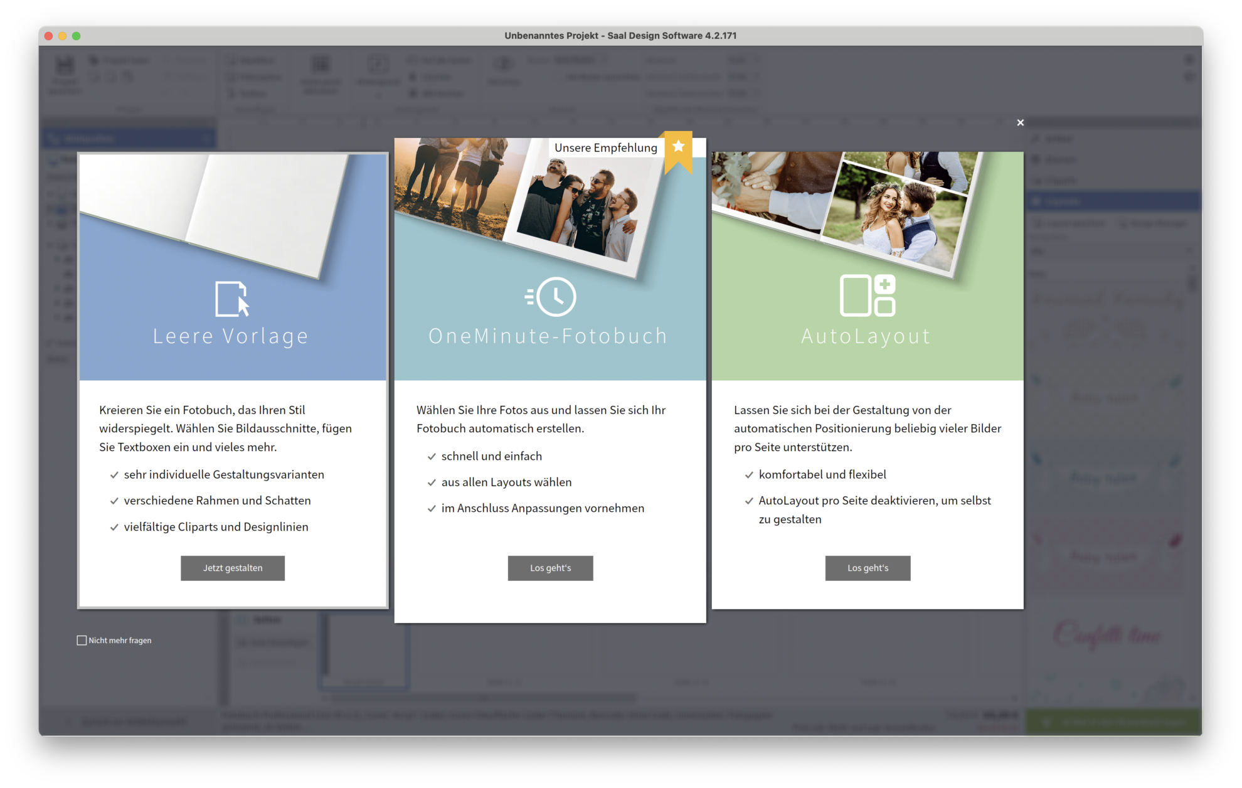The width and height of the screenshot is (1242, 788).
Task: Click the 'Kreieren Sie ein Fotobuch' description
Action: 226,429
